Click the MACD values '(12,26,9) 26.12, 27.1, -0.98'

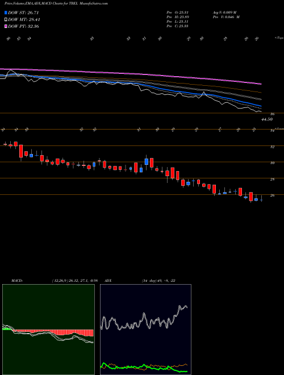tap(74, 281)
